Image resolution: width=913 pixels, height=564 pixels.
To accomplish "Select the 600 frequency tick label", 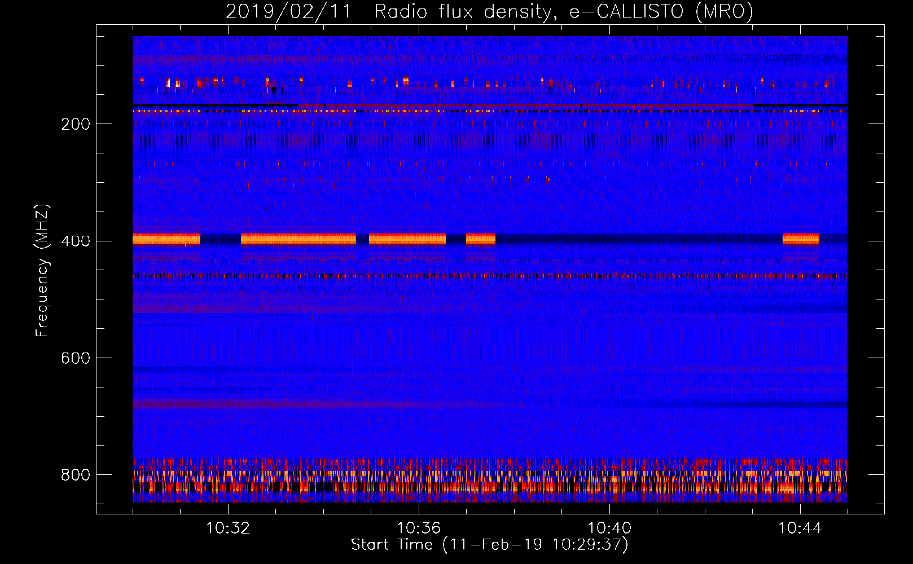I will tap(76, 358).
